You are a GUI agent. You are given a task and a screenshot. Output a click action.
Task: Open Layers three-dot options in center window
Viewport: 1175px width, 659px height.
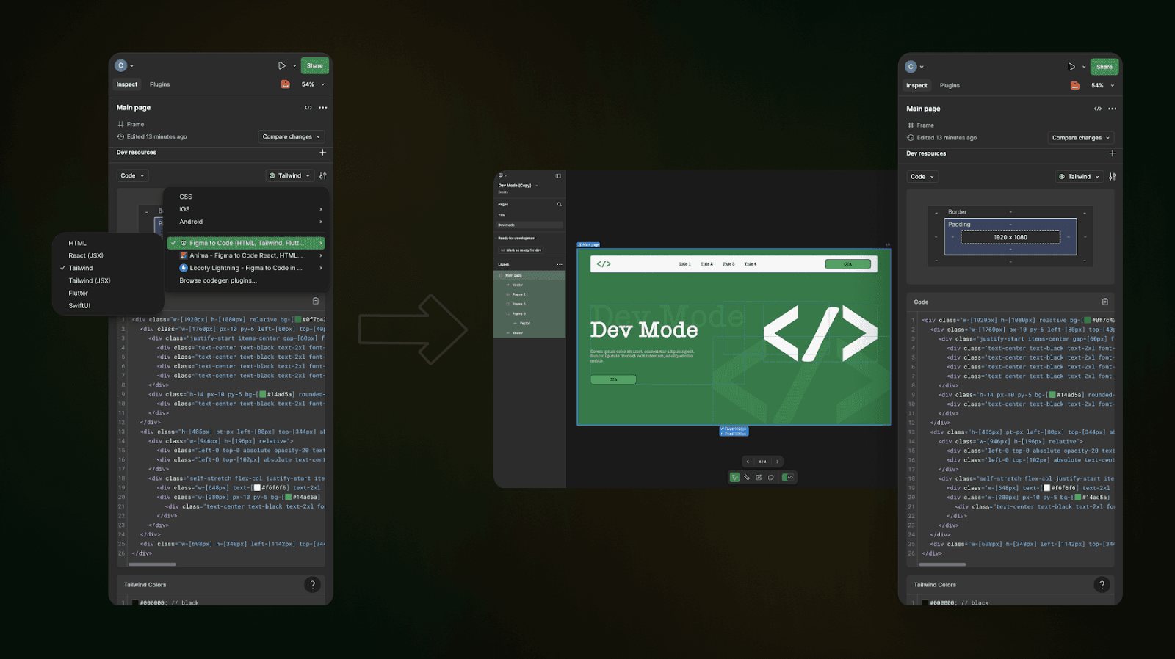[x=560, y=264]
